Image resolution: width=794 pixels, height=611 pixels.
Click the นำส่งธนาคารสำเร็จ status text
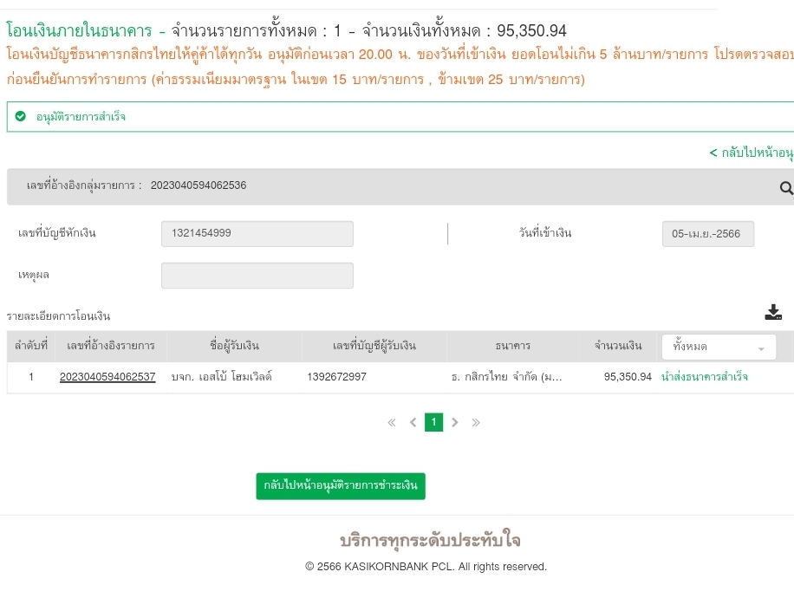pos(704,377)
